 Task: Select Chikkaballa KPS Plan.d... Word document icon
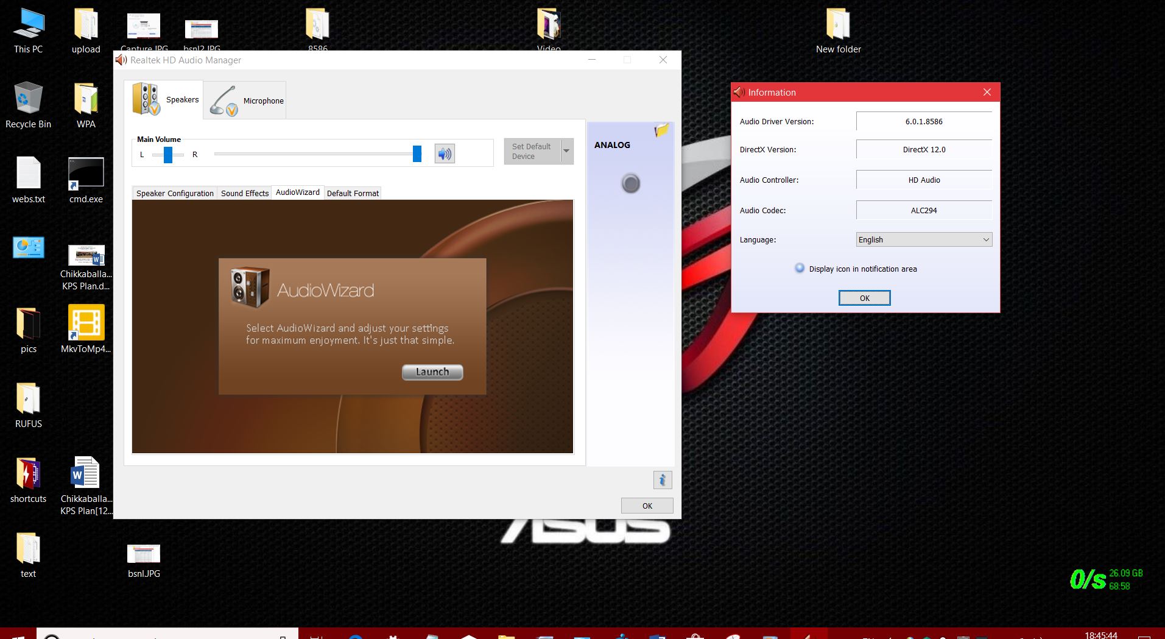pos(86,267)
